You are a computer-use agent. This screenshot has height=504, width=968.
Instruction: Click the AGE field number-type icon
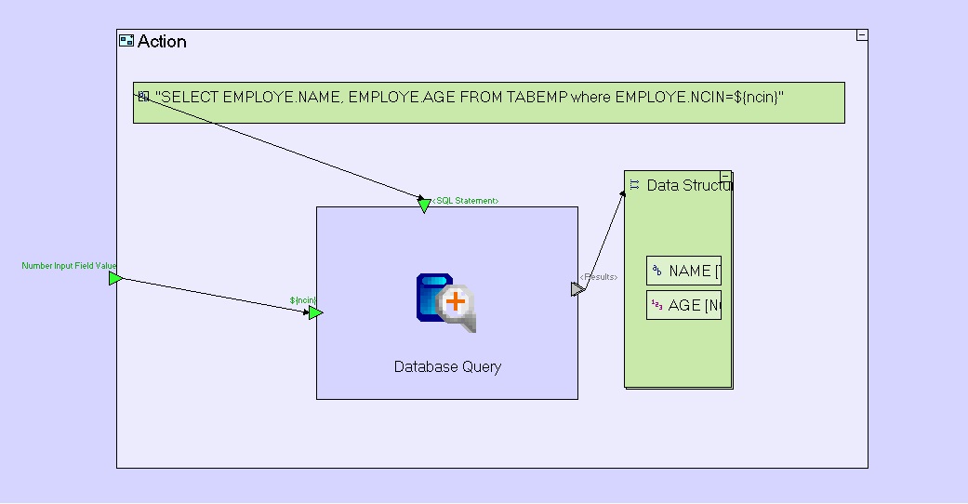click(x=656, y=305)
